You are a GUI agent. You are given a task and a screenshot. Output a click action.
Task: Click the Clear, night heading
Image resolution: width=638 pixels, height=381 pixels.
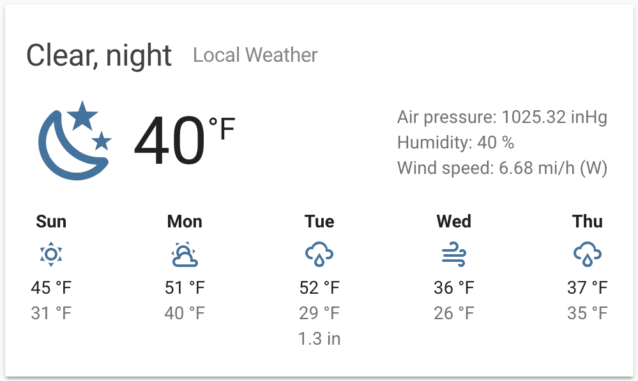(x=99, y=55)
